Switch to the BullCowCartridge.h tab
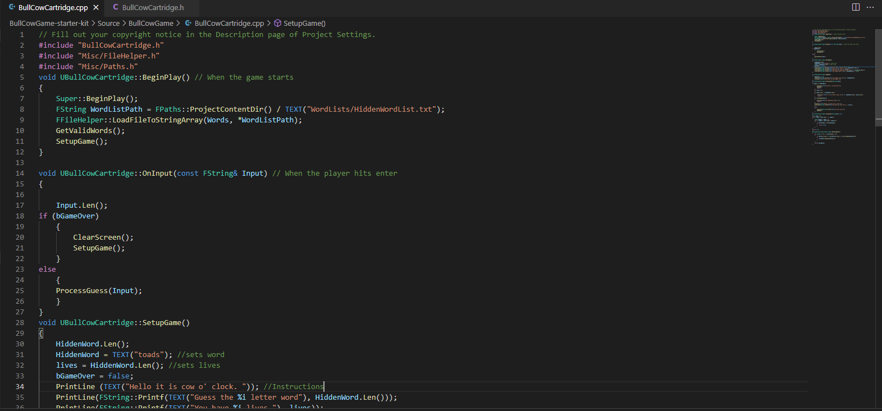This screenshot has width=882, height=411. [x=153, y=7]
